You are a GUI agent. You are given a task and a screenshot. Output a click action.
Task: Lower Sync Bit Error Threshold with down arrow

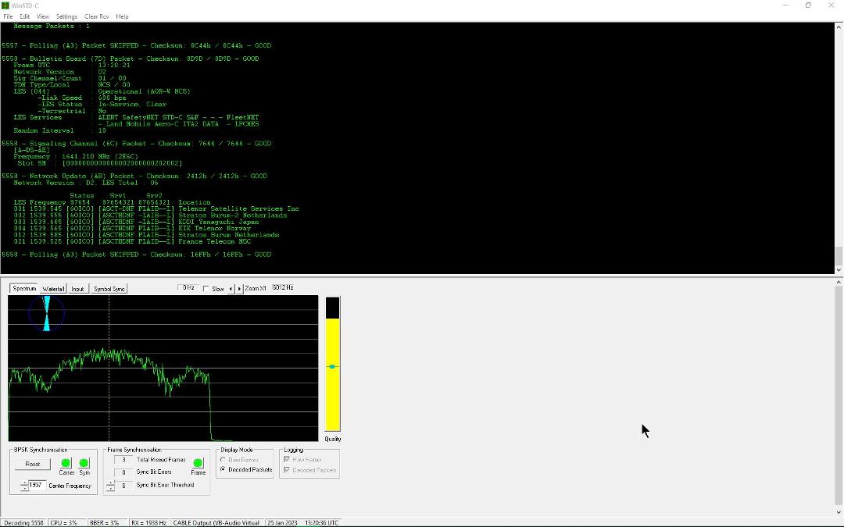pos(110,488)
